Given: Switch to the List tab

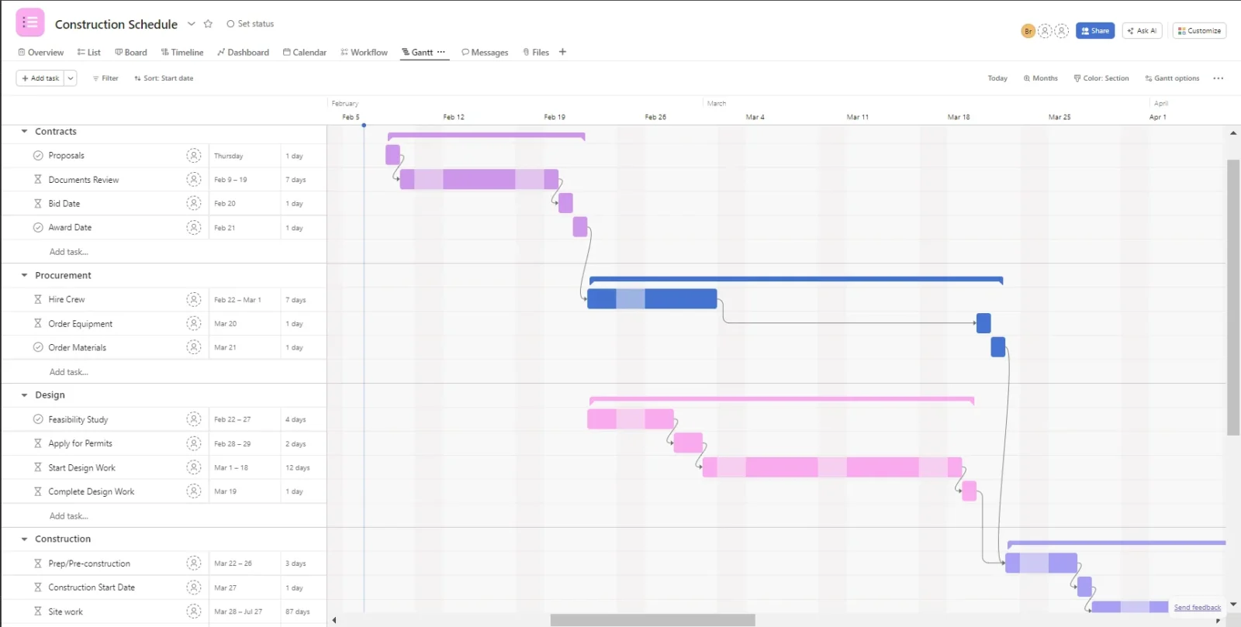Looking at the screenshot, I should [x=89, y=53].
